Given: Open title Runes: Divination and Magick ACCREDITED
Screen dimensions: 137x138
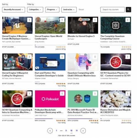Looking at the screenshot, I should click(x=115, y=111).
